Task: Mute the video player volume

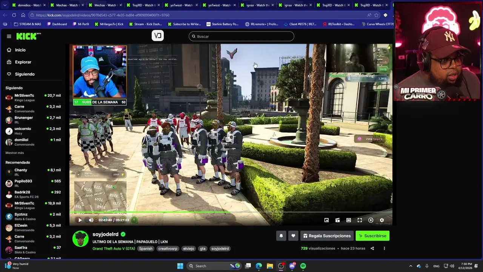Action: [91, 220]
